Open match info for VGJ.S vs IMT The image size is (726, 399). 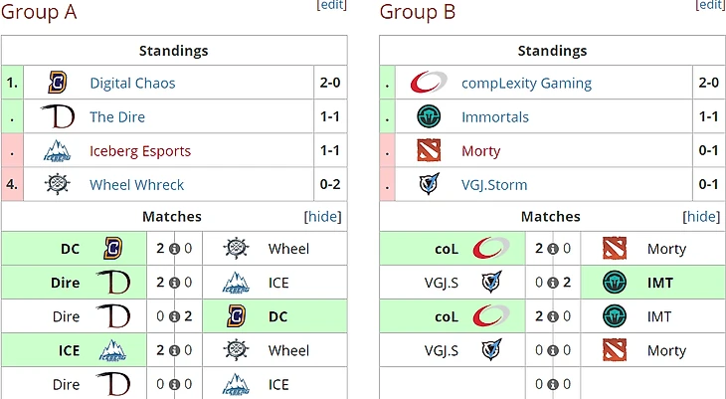tap(552, 283)
